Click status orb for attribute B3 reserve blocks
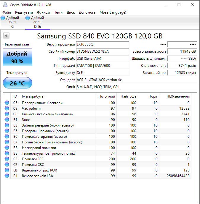The width and height of the screenshot is (200, 204). click(7, 125)
